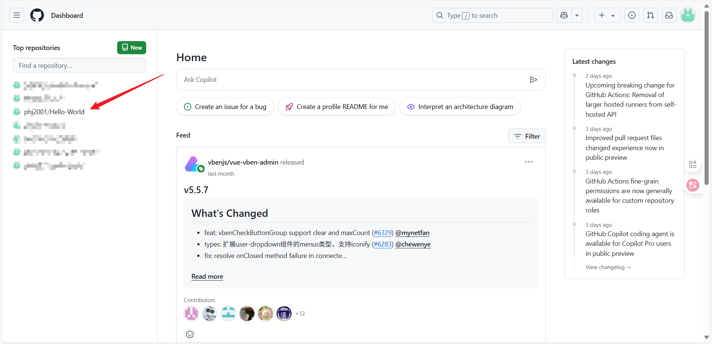
Task: Open the View changelog link
Action: (608, 267)
